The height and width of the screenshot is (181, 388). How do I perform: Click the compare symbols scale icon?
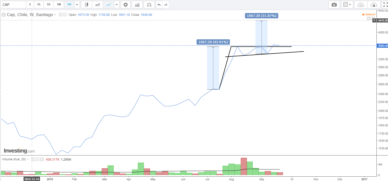point(149,5)
